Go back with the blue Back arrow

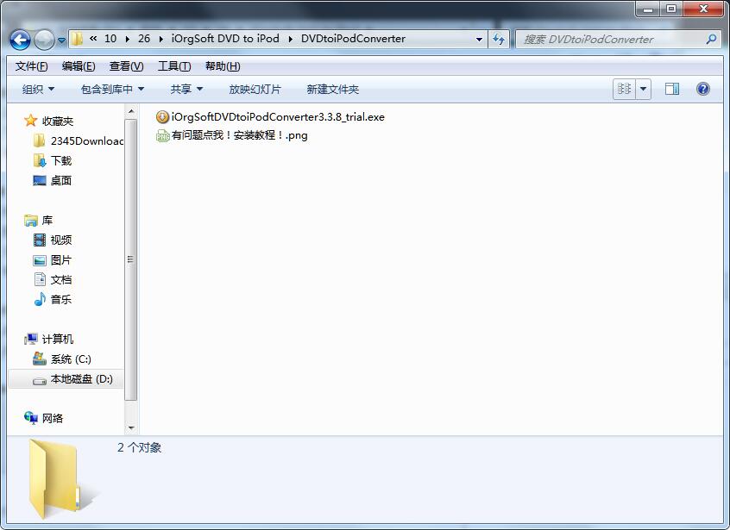click(x=20, y=40)
